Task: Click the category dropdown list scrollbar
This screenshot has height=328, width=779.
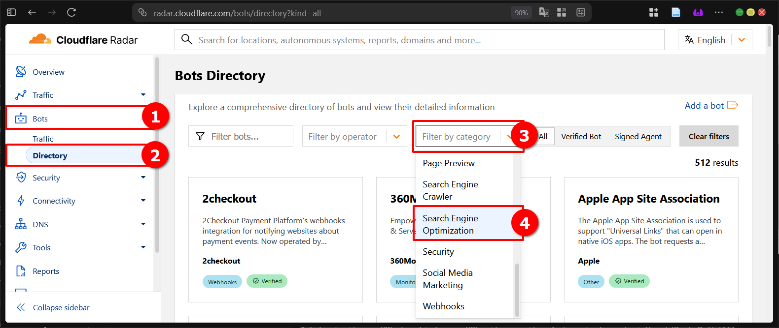Action: click(x=517, y=290)
